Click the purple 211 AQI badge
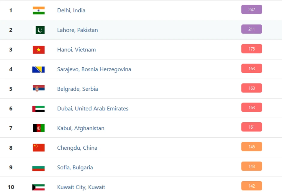Viewport: 282px width, 196px height. (x=251, y=29)
